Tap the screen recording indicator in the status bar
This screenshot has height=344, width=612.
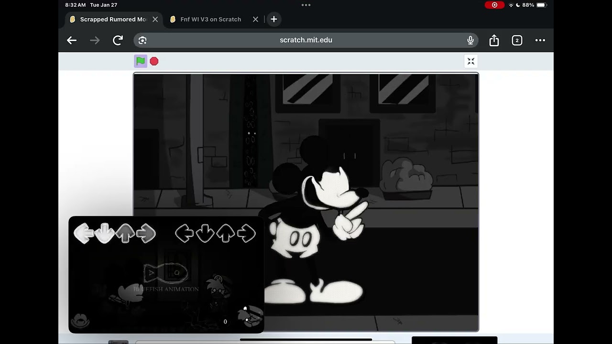pos(494,5)
